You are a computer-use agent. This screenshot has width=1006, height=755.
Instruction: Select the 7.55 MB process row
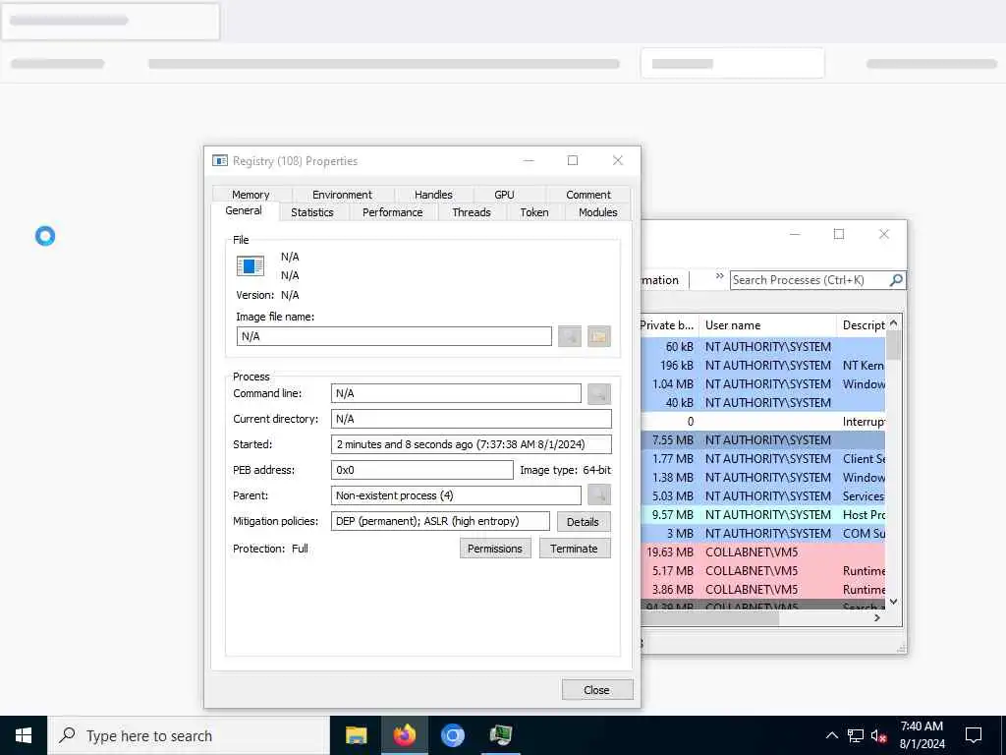[762, 439]
